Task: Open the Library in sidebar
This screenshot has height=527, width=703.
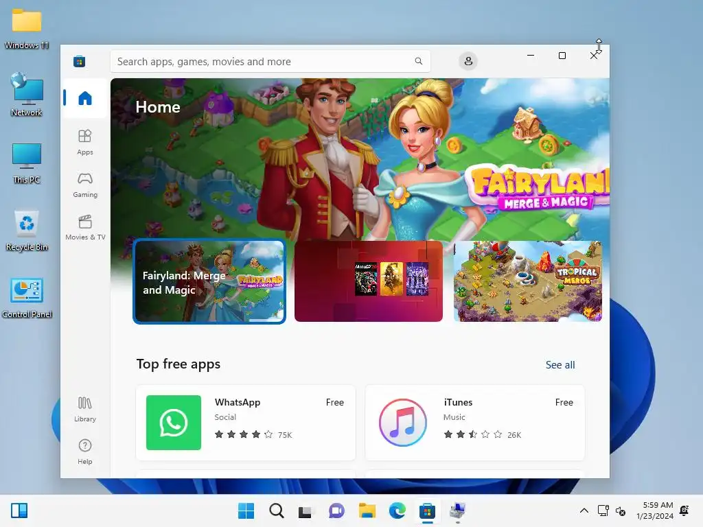Action: click(84, 409)
